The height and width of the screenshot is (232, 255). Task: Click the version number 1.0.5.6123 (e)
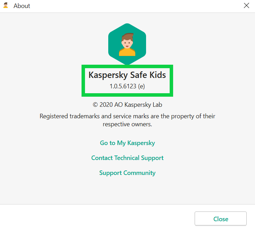[x=127, y=87]
